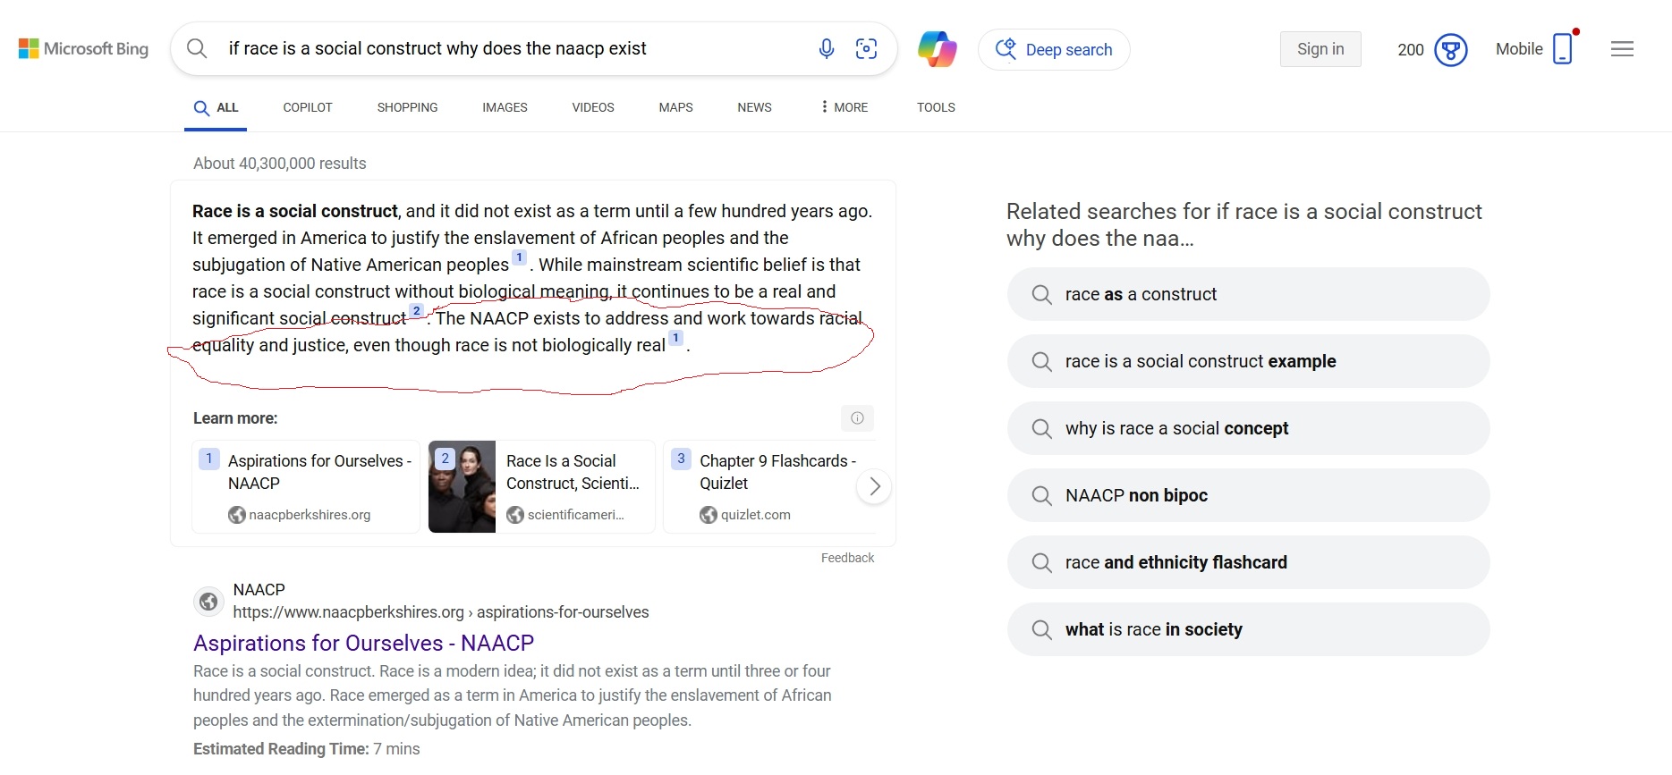Switch to the COPILOT tab
Screen dimensions: 1672x775
tap(308, 107)
